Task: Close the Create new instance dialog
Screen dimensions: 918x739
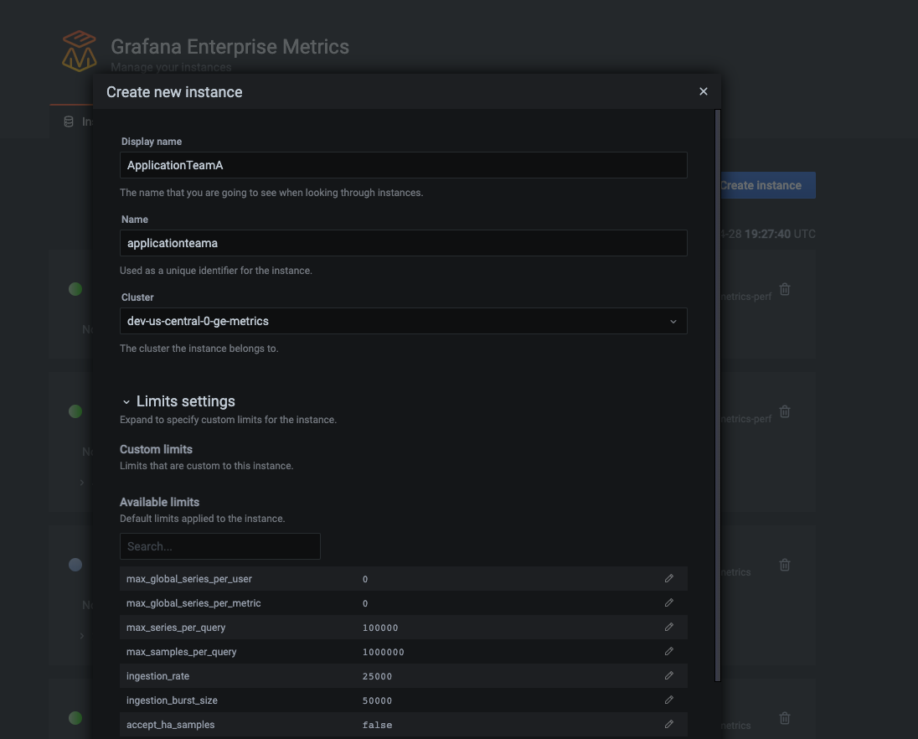Action: point(704,91)
